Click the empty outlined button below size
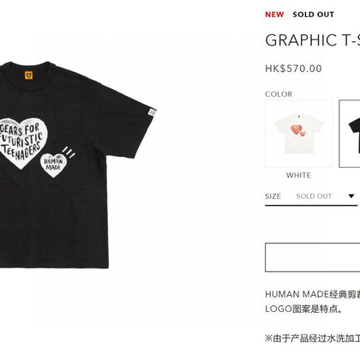The height and width of the screenshot is (360, 360). [313, 257]
